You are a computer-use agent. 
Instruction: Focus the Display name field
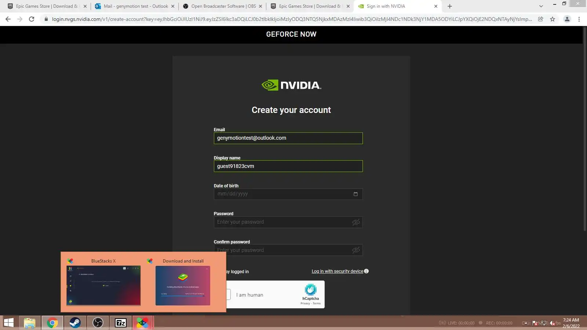pos(288,166)
